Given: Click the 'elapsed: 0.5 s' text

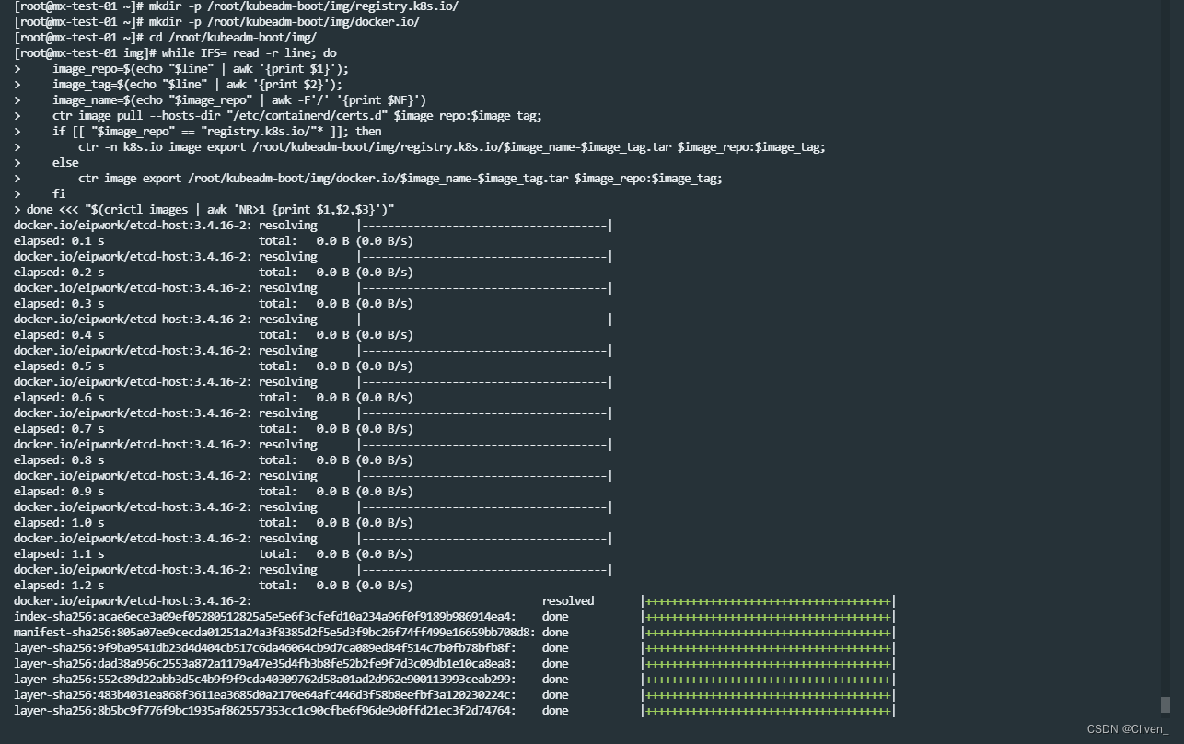Looking at the screenshot, I should tap(59, 366).
